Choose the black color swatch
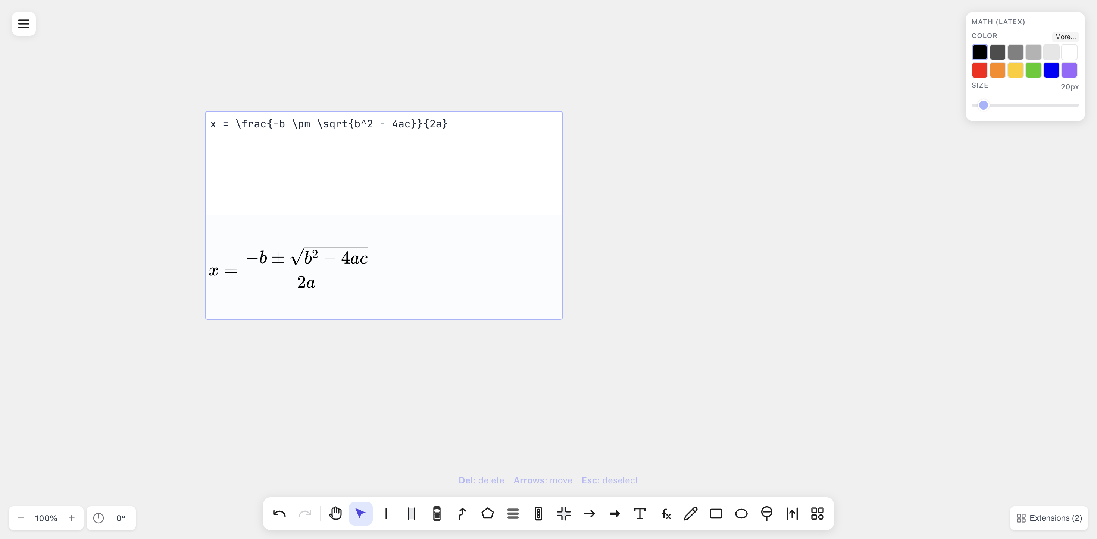 (x=979, y=52)
